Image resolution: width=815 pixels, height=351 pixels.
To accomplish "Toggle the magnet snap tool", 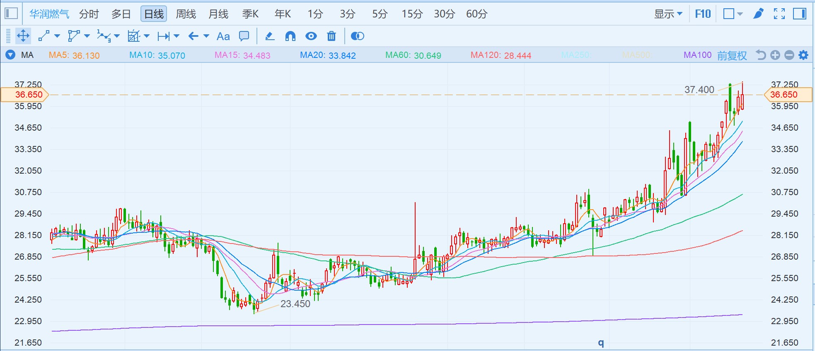I will (290, 36).
